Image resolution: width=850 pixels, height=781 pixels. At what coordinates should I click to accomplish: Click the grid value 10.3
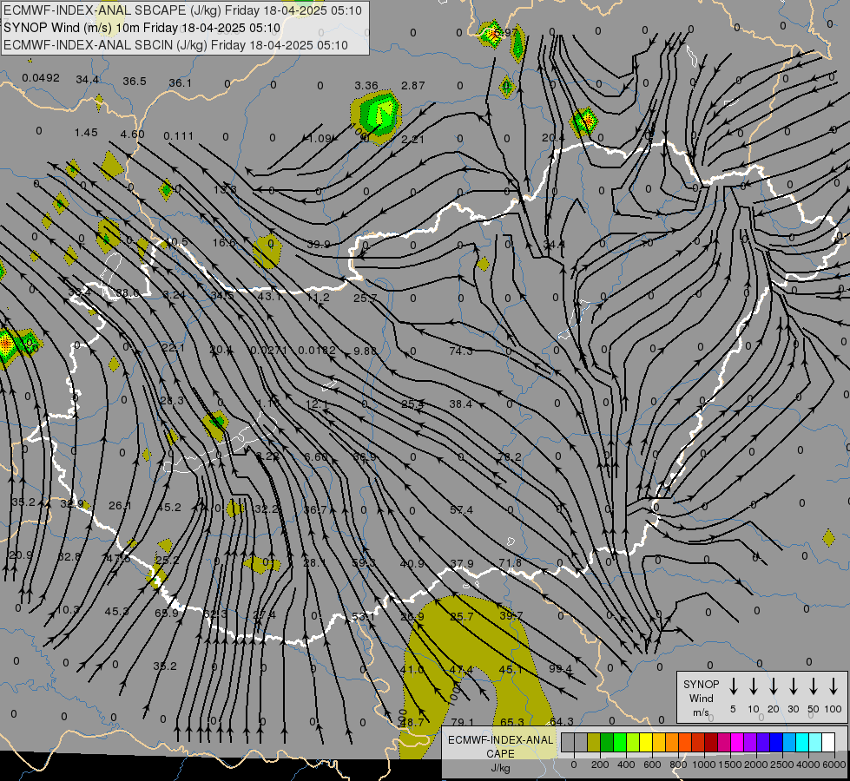pyautogui.click(x=68, y=610)
